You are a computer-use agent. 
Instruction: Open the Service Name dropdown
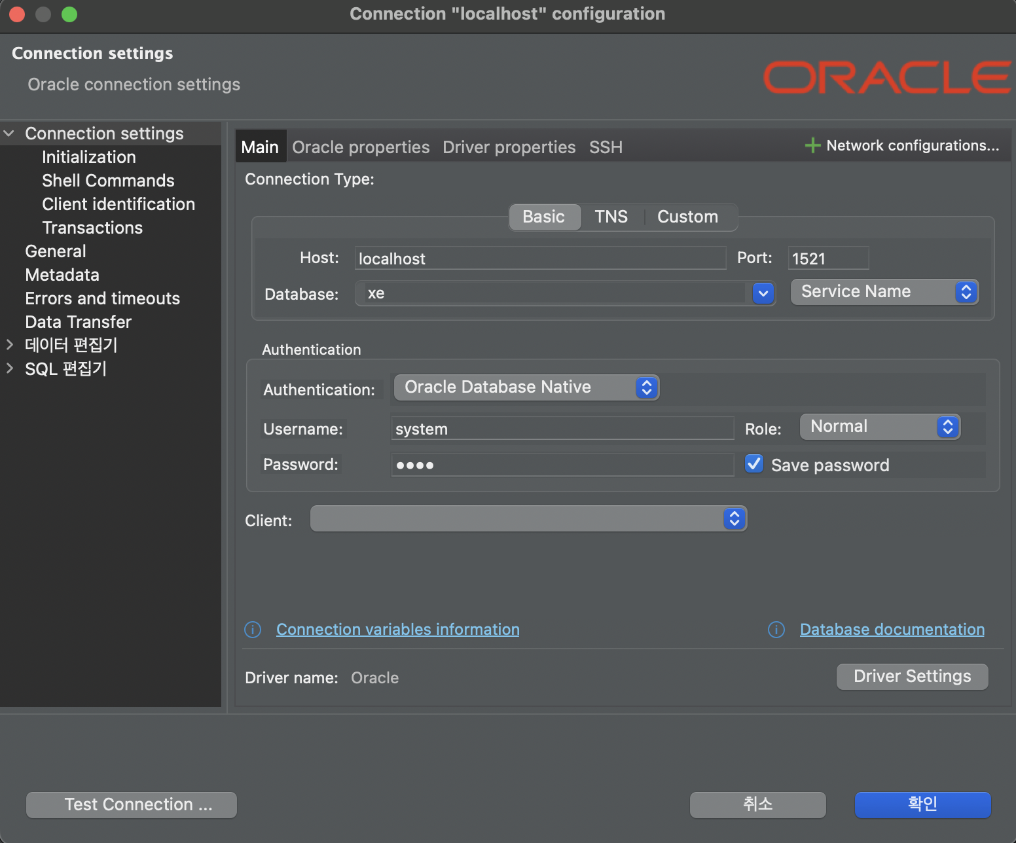pos(884,292)
